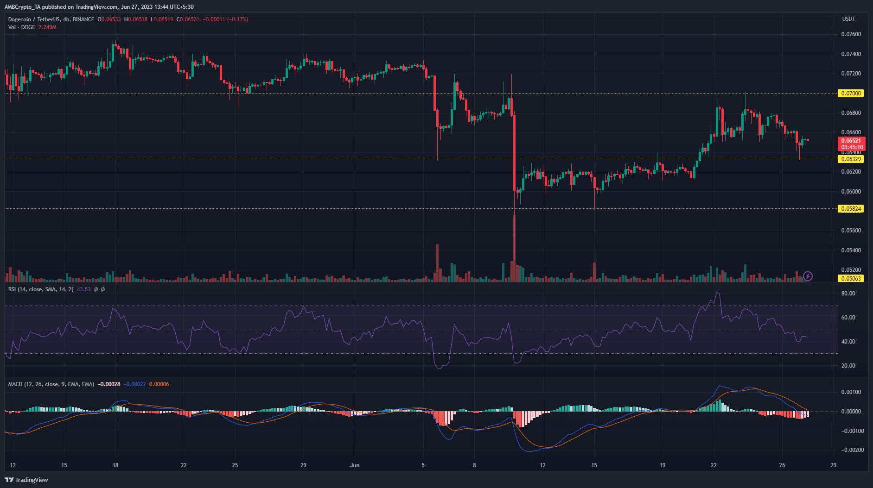This screenshot has height=488, width=873.
Task: Click the second ø symbol beside RSI value
Action: tap(103, 289)
